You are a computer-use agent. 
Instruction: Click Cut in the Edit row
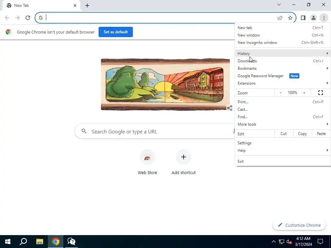click(x=284, y=134)
